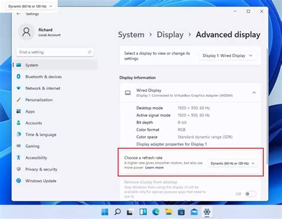Click Richard's profile avatar icon
The height and width of the screenshot is (219, 282).
click(26, 32)
